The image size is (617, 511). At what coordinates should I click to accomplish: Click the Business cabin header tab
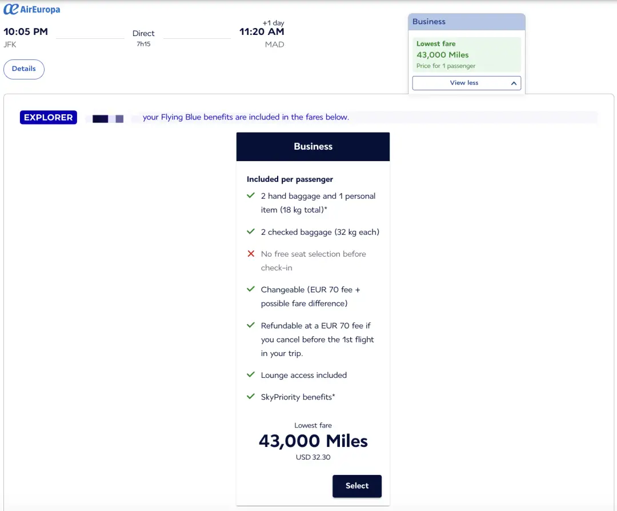click(466, 22)
